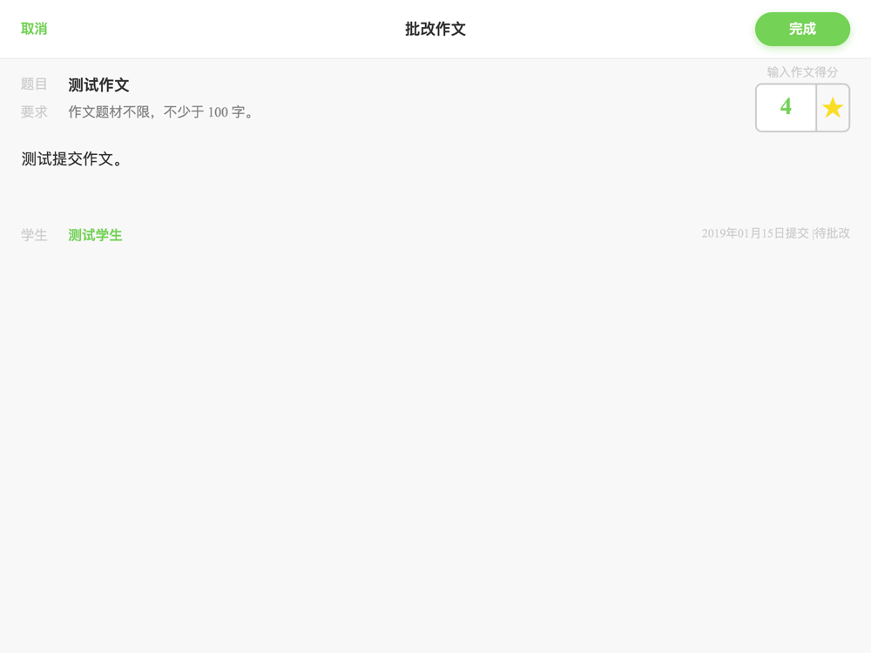The height and width of the screenshot is (653, 871).
Task: Click the 取消 cancel link
Action: point(34,29)
